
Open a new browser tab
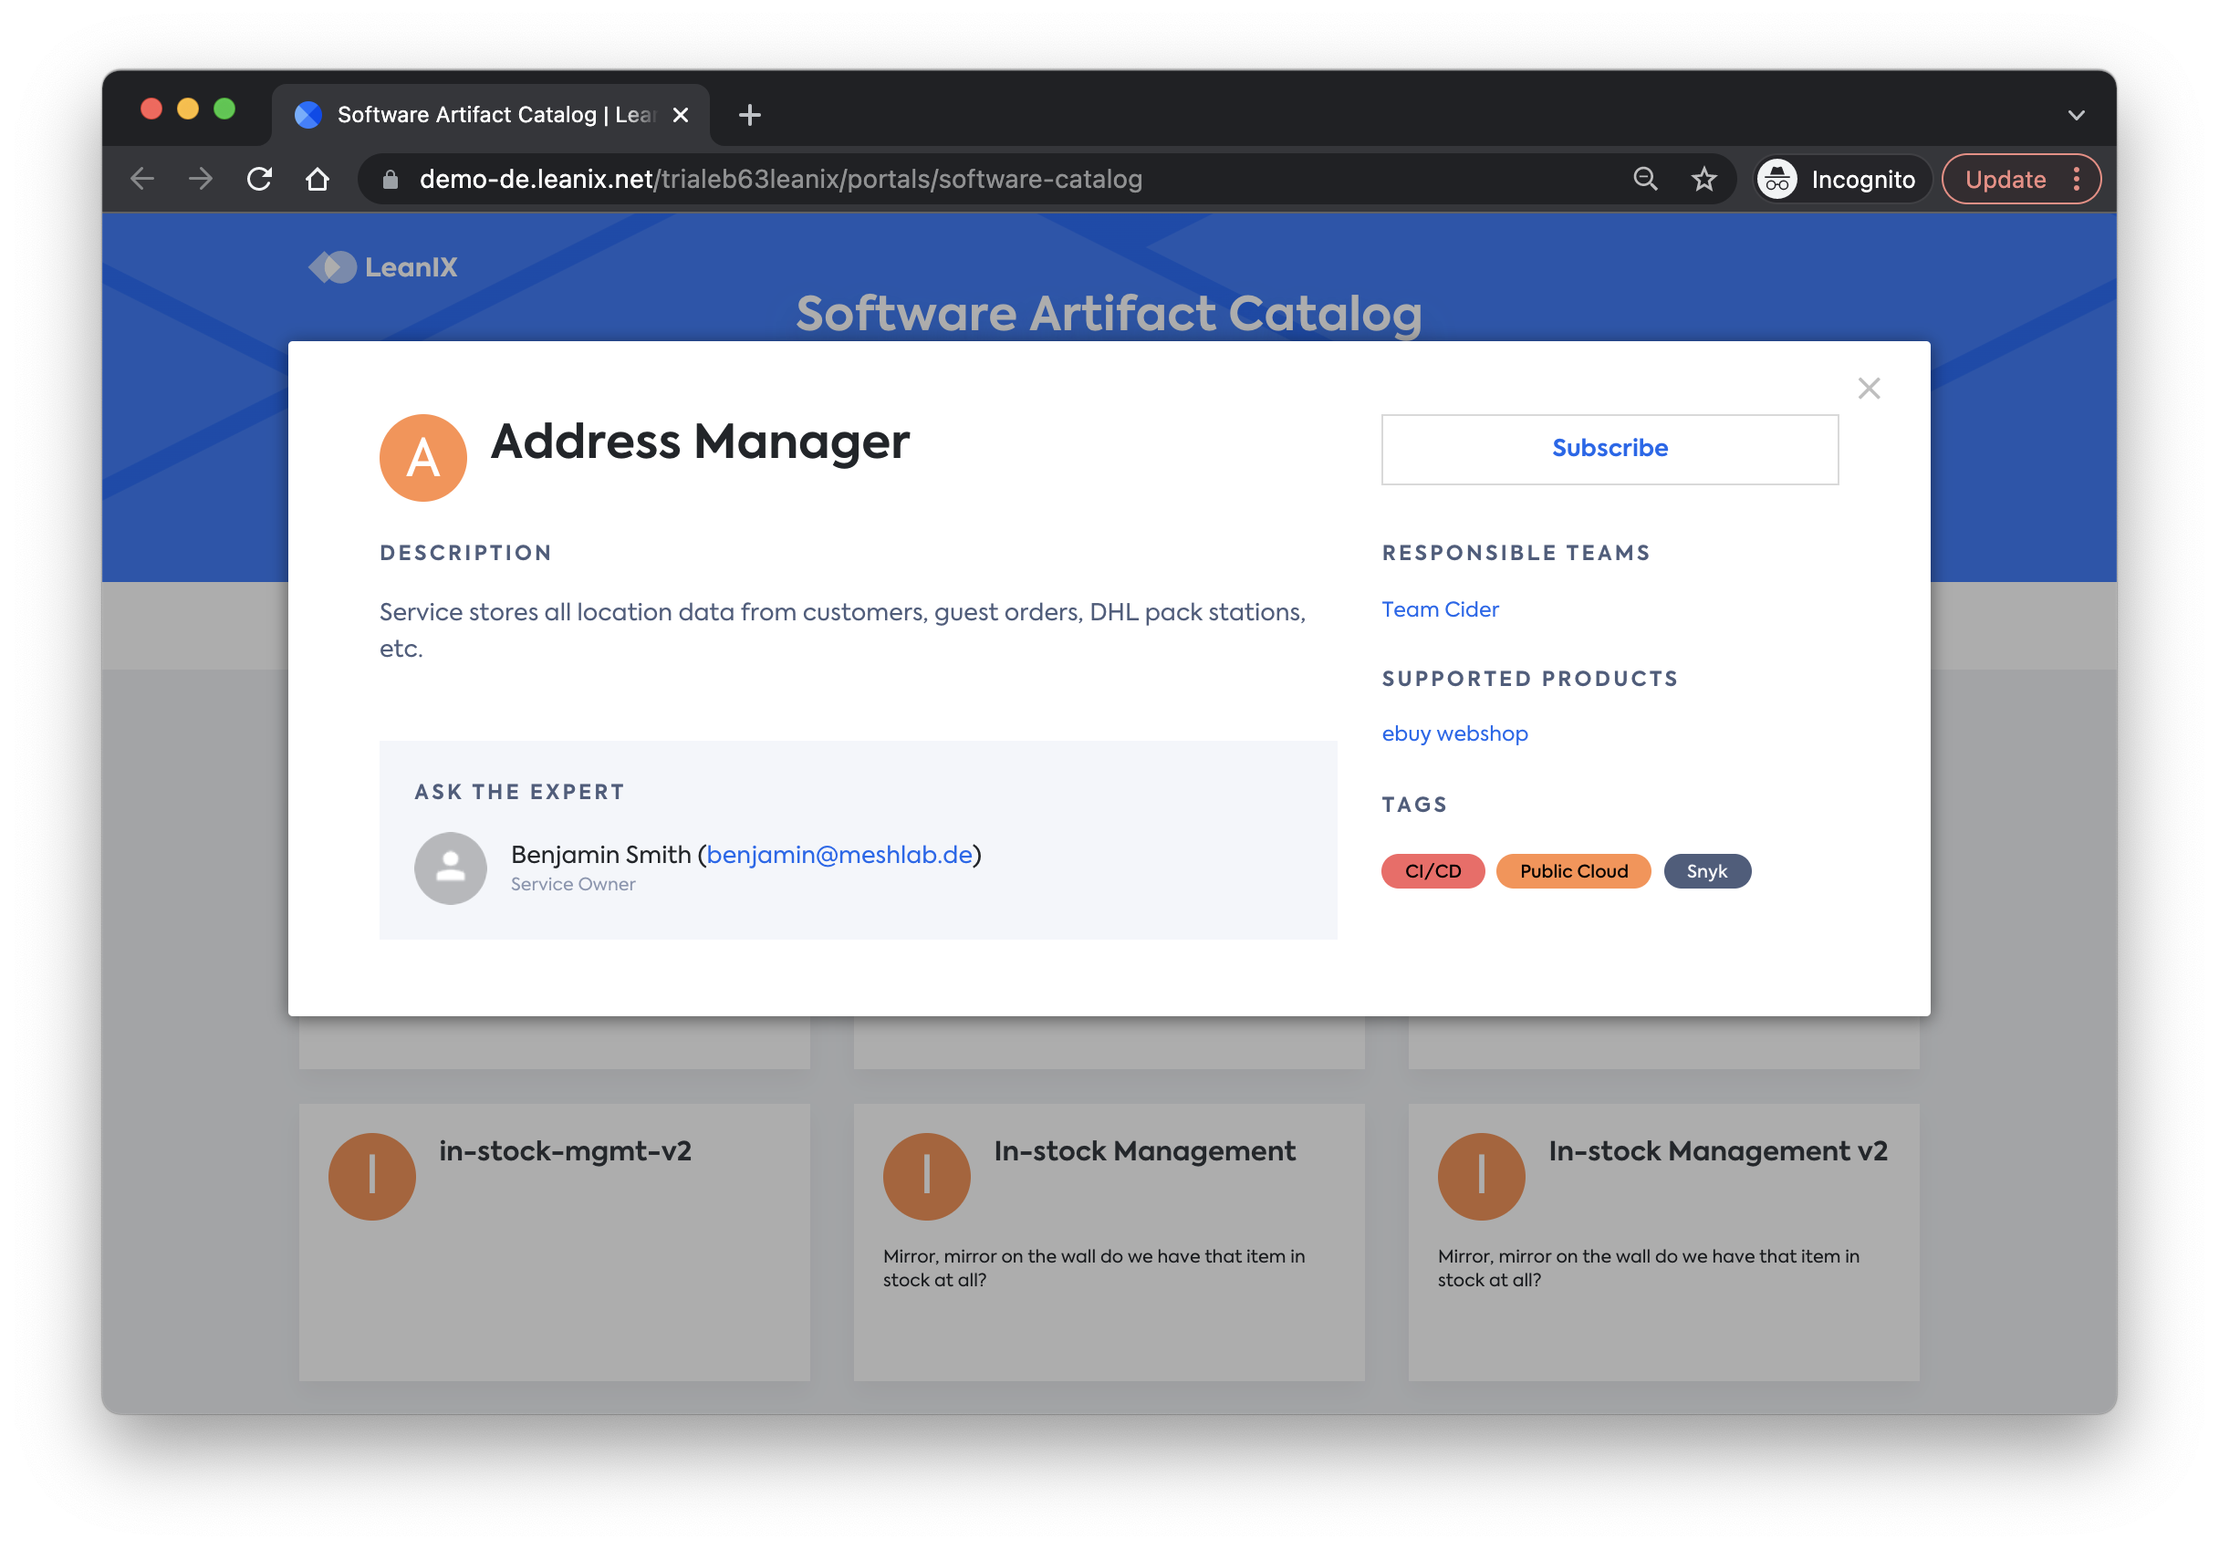(x=749, y=116)
